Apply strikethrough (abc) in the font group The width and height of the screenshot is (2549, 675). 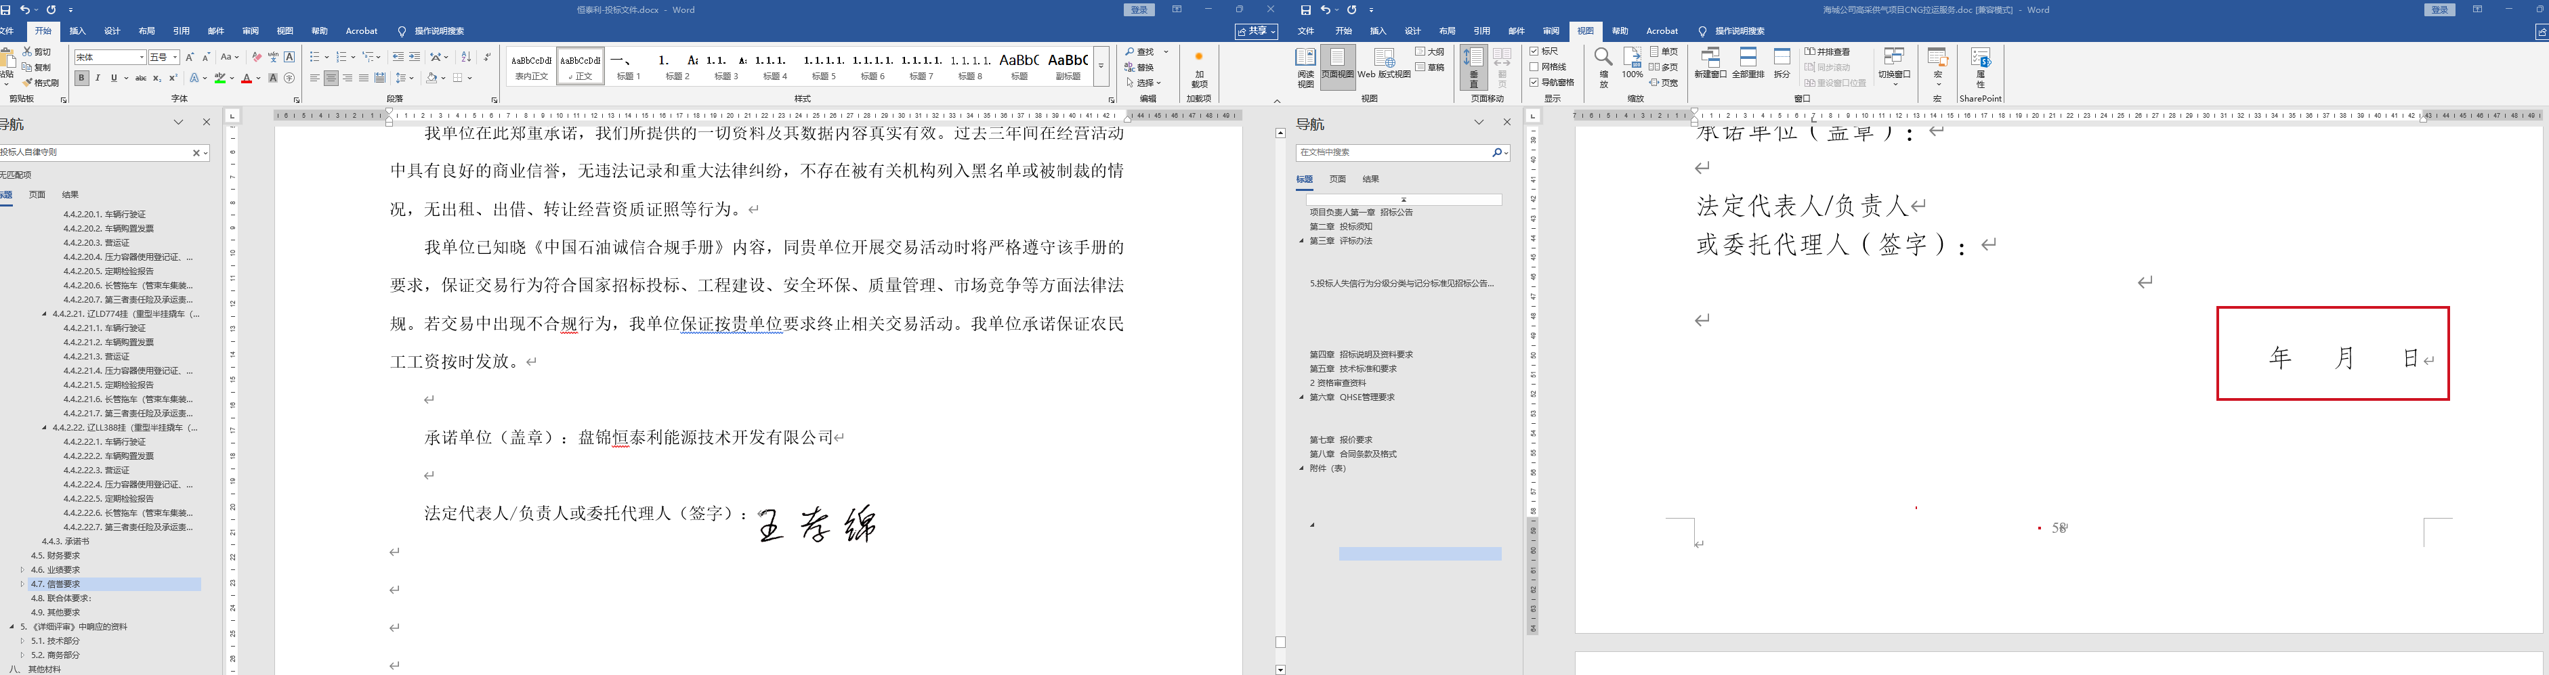pos(140,78)
